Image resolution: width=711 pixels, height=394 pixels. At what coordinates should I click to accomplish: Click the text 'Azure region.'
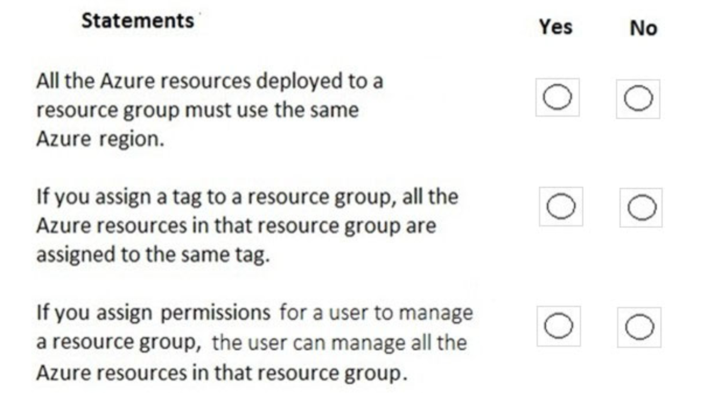(x=100, y=139)
